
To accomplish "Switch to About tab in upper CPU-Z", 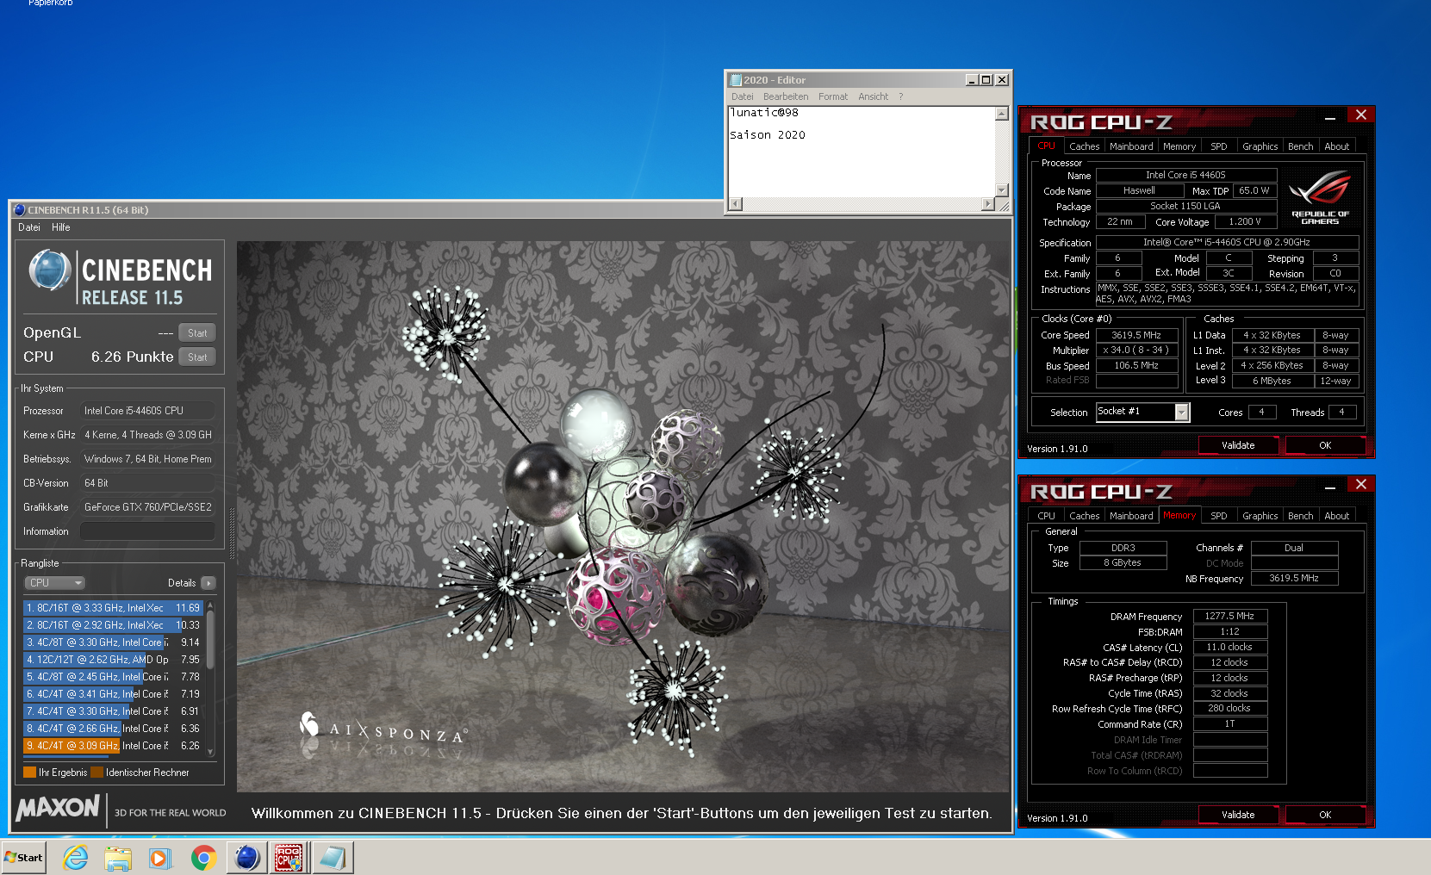I will pos(1336,146).
